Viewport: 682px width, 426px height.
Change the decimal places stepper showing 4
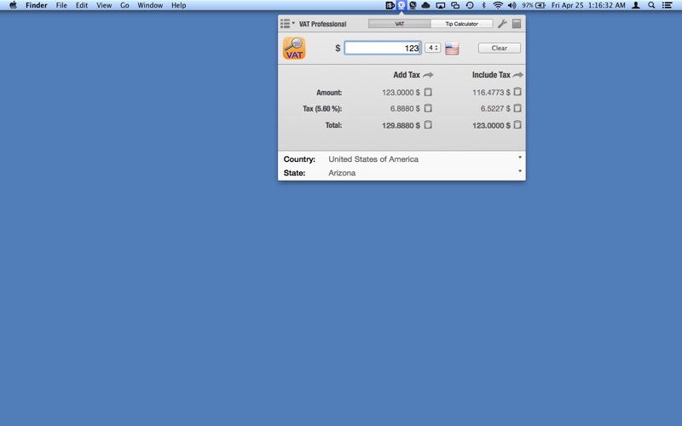432,48
